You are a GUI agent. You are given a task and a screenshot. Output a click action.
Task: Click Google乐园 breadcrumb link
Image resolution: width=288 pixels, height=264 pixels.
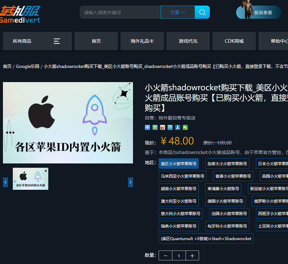28,66
